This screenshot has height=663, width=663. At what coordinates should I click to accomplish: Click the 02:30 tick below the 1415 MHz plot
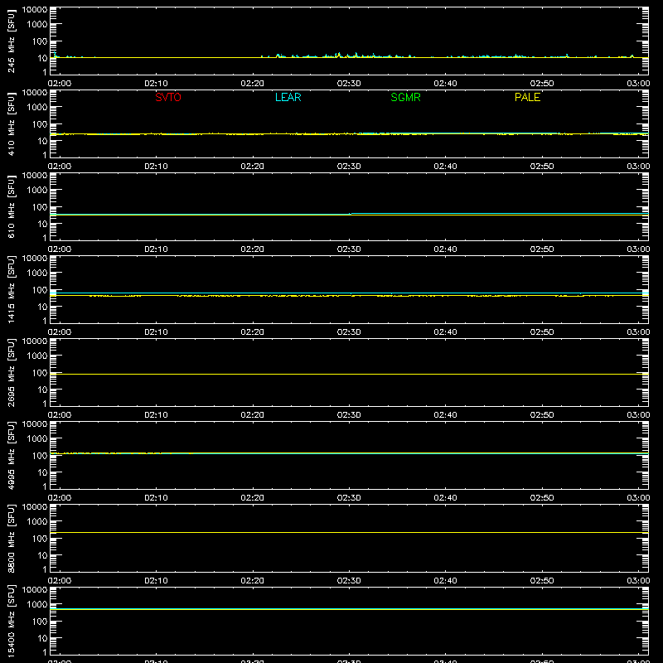[x=349, y=332]
